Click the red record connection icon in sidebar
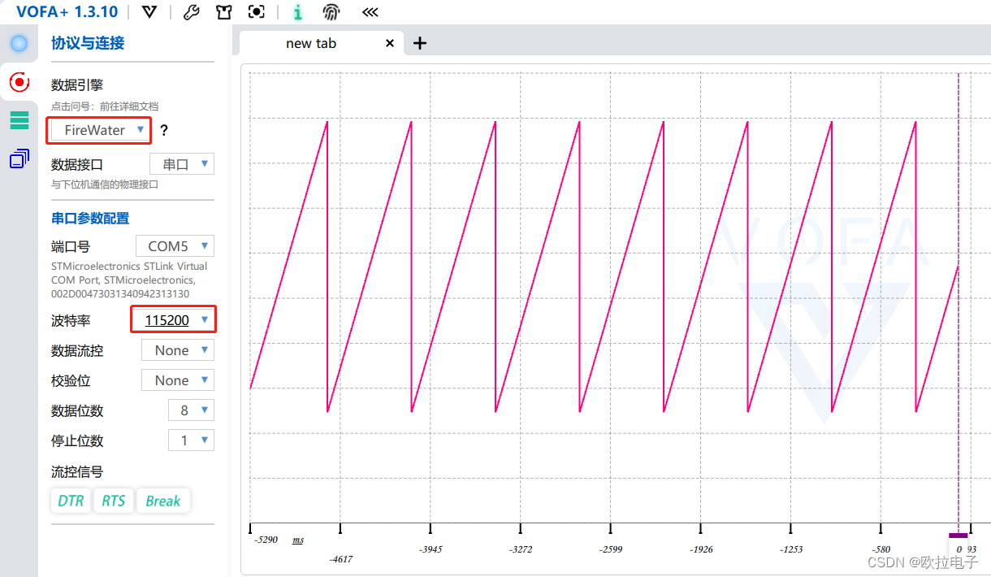Screen dimensions: 991x577 18,82
